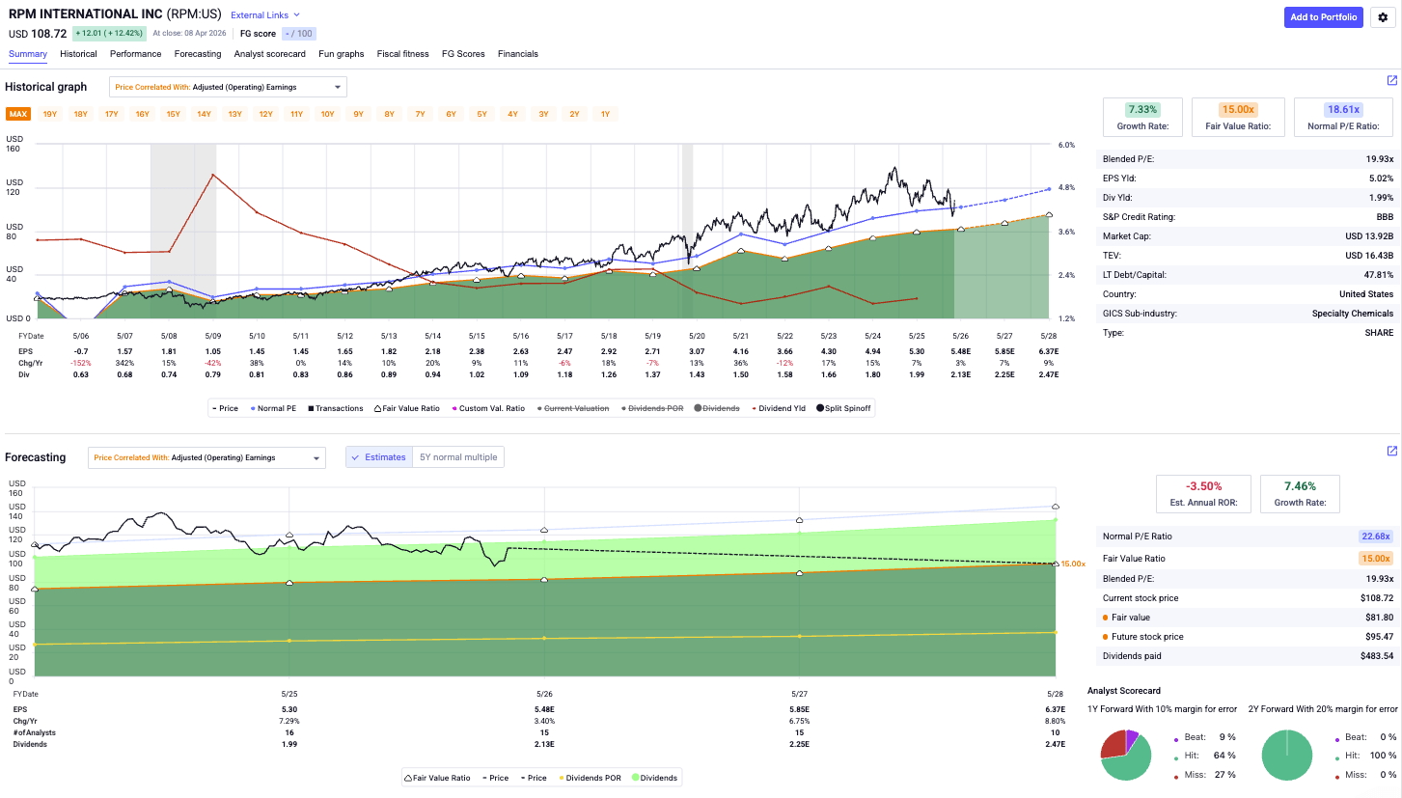Toggle Transactions legend item
Screen dimensions: 1402x798
pyautogui.click(x=334, y=408)
